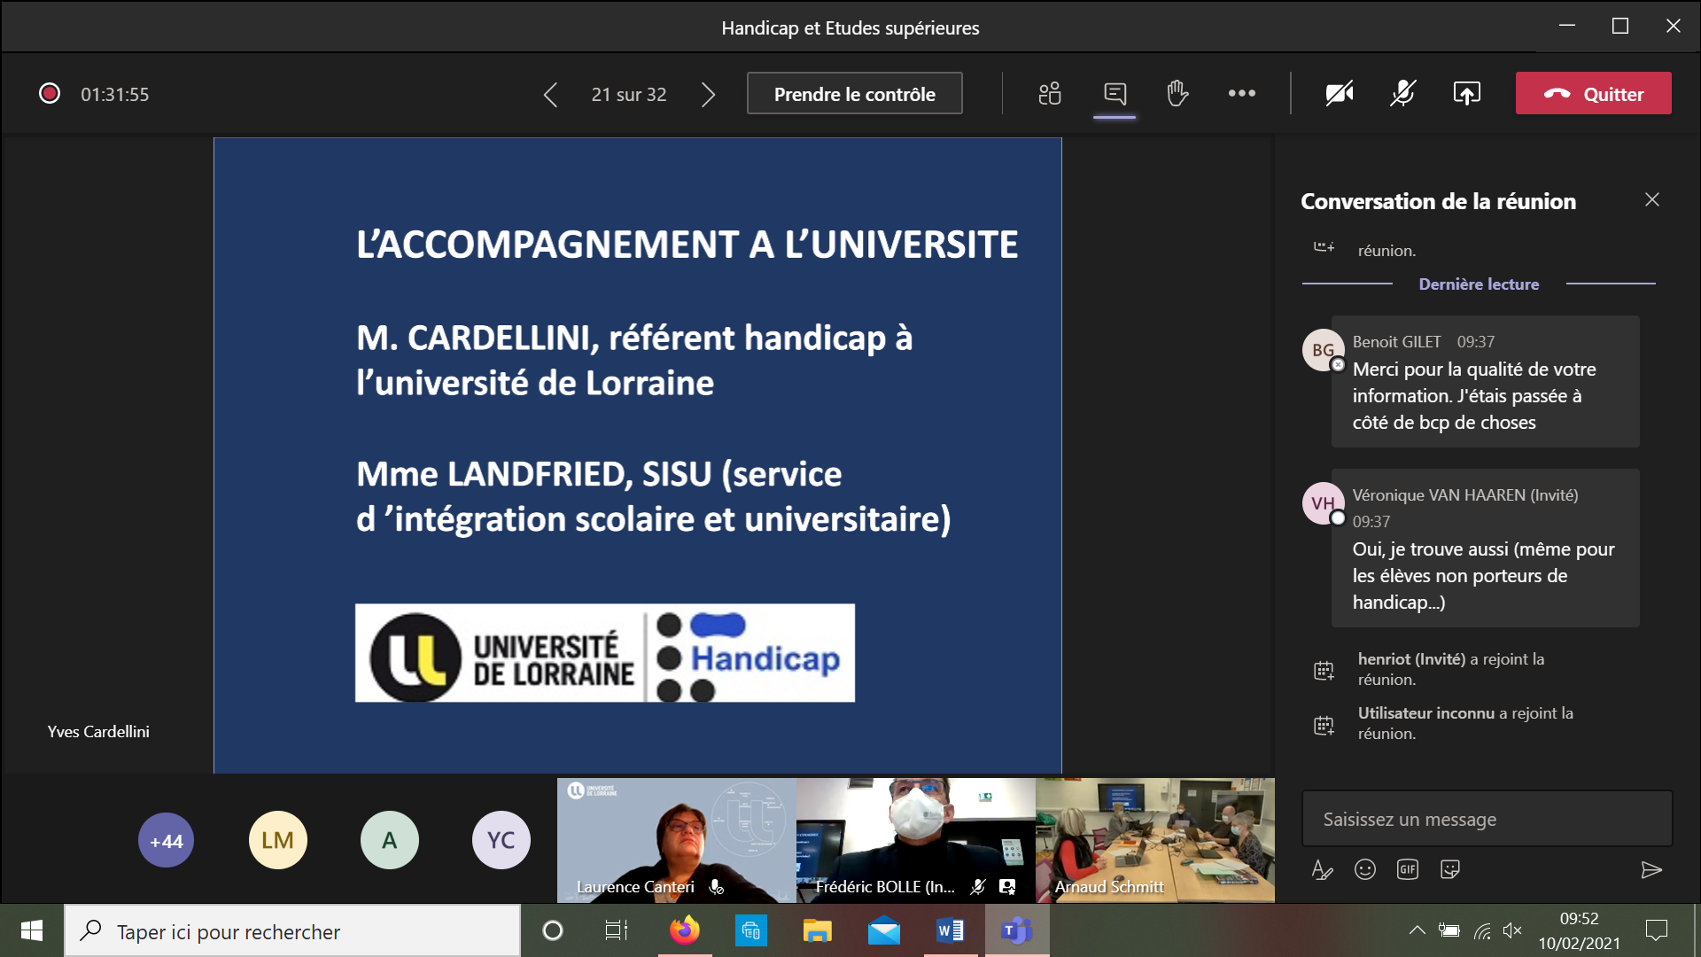The height and width of the screenshot is (957, 1701).
Task: Open the More actions ellipsis menu
Action: pos(1241,94)
